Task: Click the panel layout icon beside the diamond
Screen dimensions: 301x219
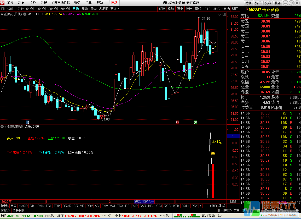Action: pos(223,14)
